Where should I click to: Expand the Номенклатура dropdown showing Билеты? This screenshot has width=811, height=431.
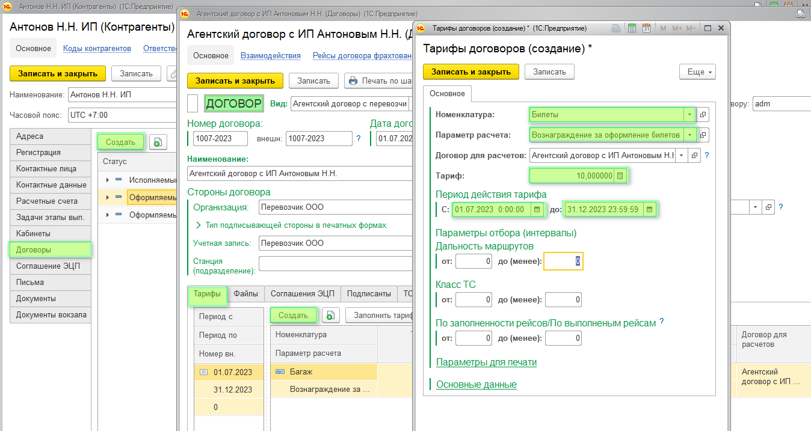(688, 114)
